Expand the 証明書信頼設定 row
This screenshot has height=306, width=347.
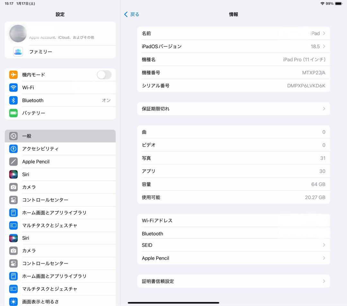[234, 281]
